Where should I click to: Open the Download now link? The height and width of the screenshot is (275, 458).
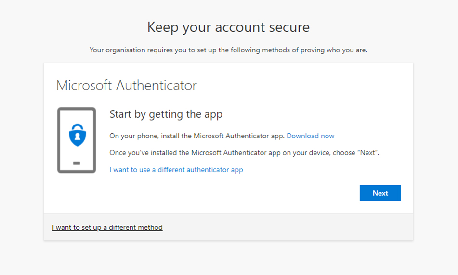[x=310, y=136]
